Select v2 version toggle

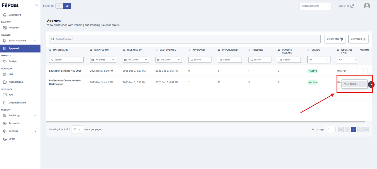pyautogui.click(x=67, y=6)
